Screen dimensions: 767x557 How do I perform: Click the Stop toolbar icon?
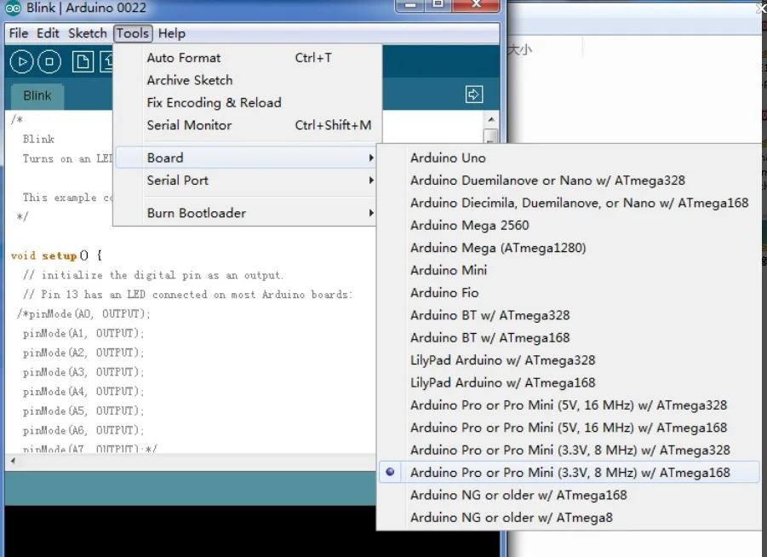click(49, 61)
